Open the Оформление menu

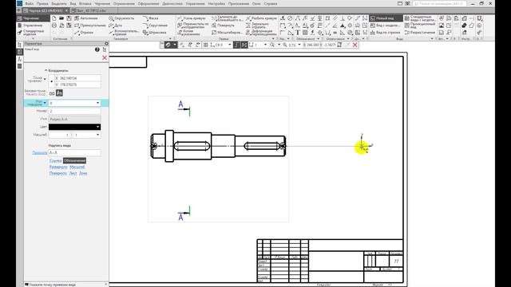[x=149, y=3]
